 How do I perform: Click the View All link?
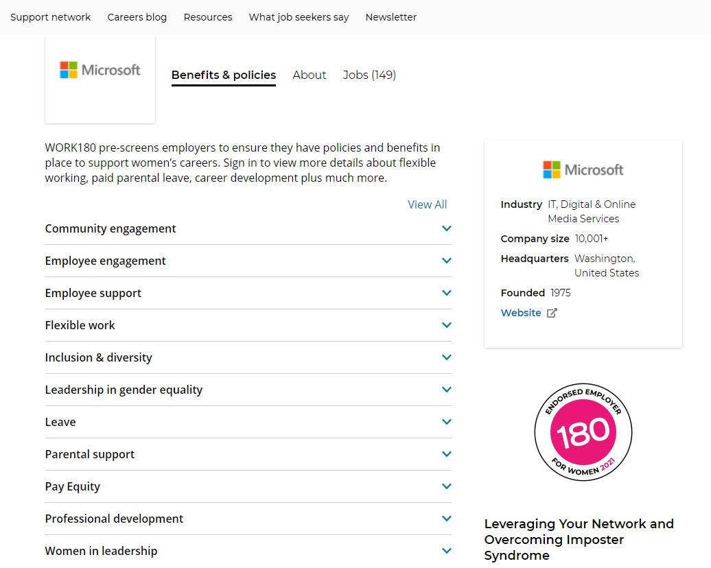coord(427,204)
